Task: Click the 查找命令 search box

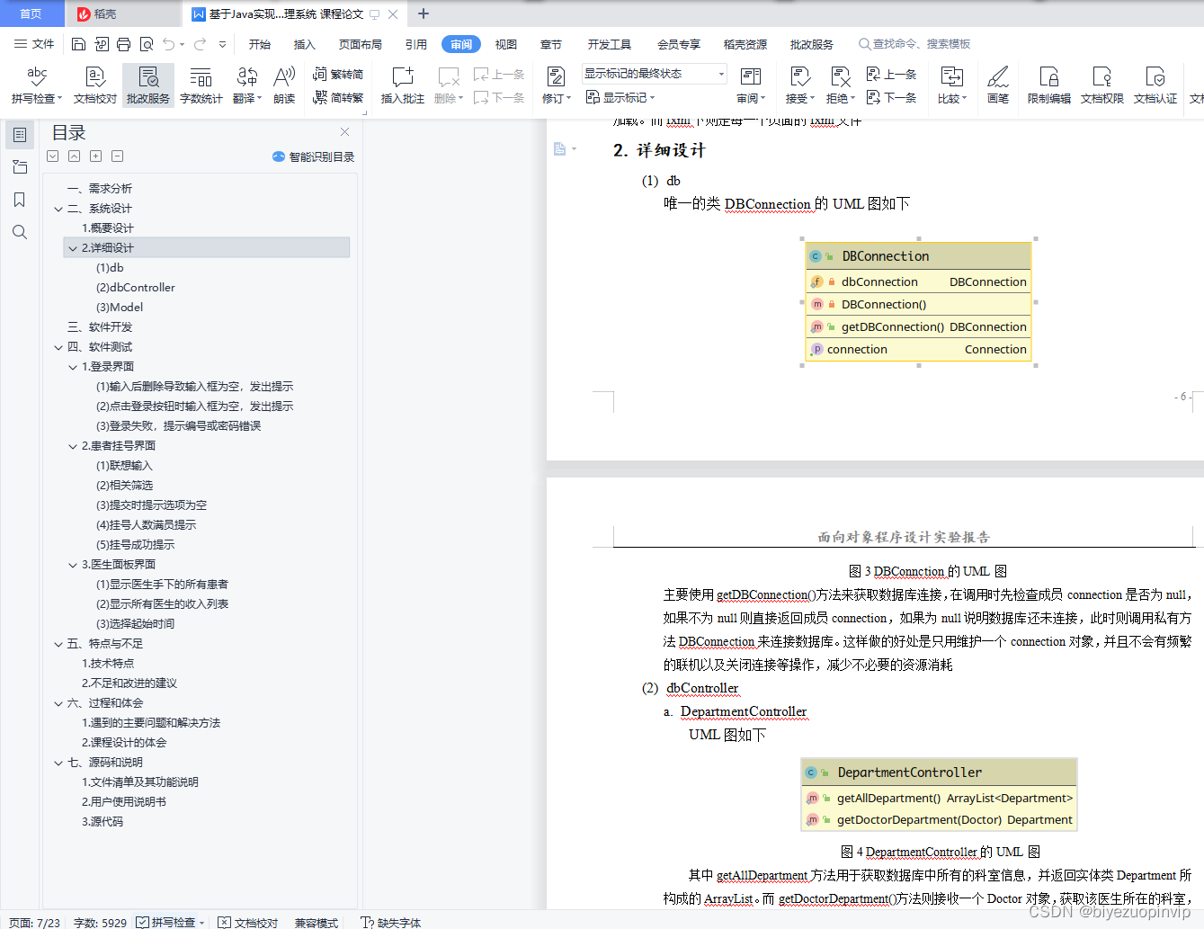Action: pos(914,44)
